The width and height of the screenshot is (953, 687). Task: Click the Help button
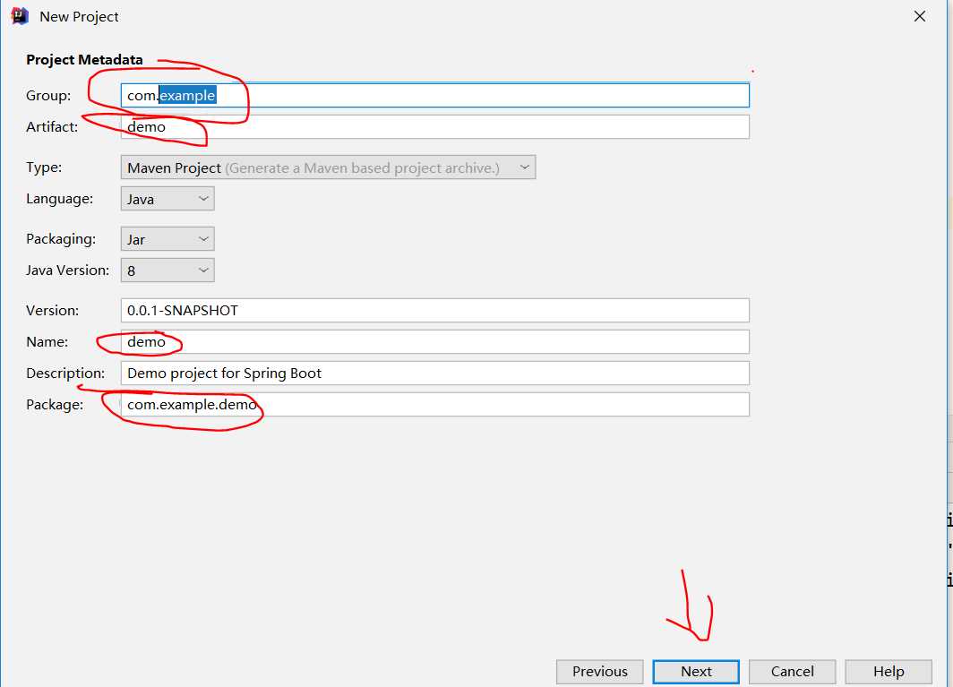[x=889, y=672]
